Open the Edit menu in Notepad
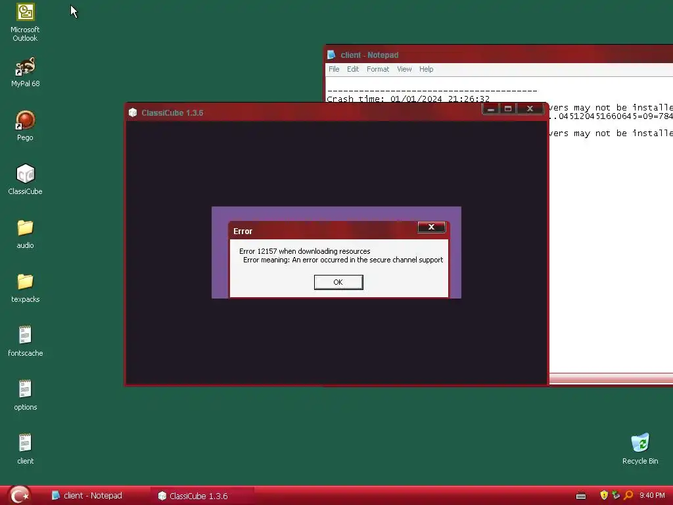 [x=353, y=69]
